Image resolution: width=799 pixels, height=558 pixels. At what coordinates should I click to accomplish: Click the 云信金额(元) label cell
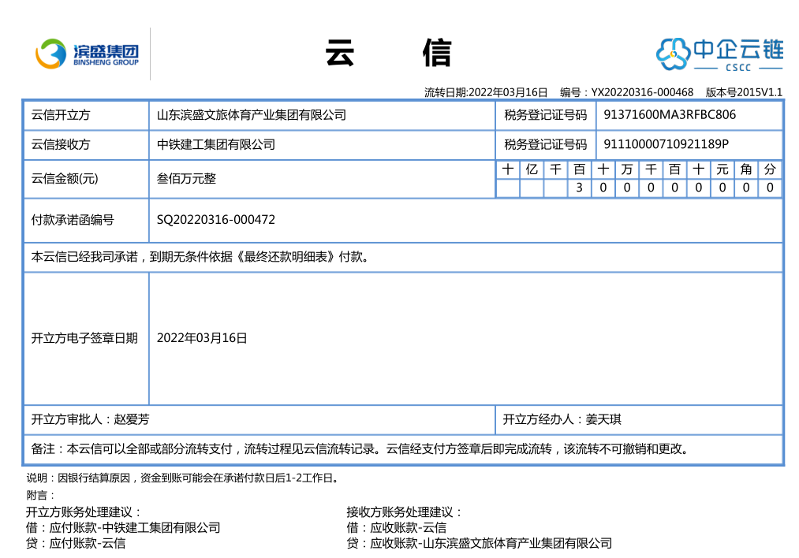click(x=65, y=179)
